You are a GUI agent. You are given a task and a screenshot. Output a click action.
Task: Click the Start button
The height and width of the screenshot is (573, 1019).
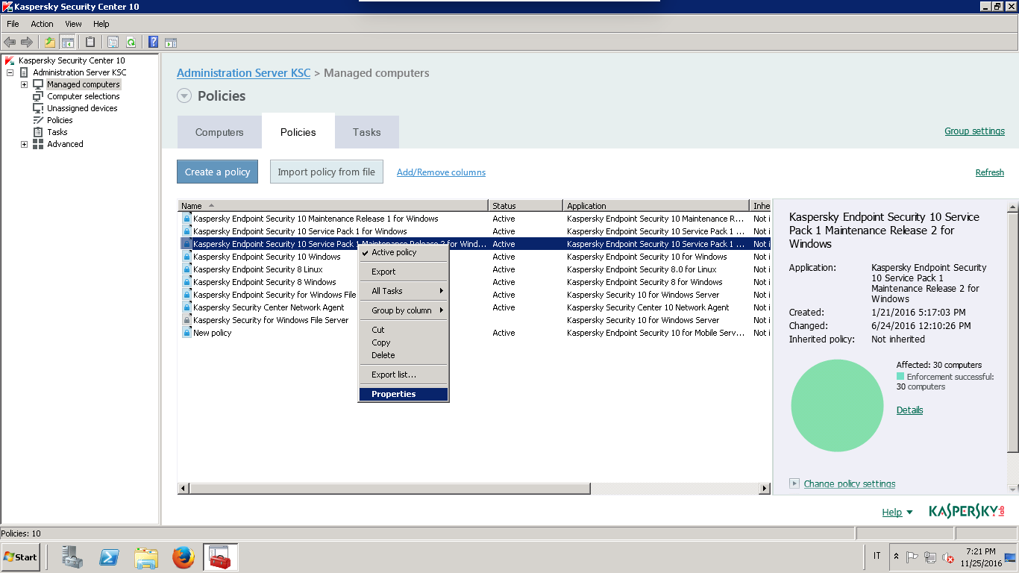click(x=20, y=557)
